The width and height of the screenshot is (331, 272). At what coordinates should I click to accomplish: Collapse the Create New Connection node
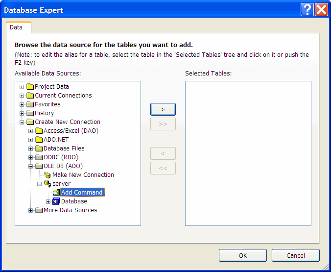tap(22, 122)
